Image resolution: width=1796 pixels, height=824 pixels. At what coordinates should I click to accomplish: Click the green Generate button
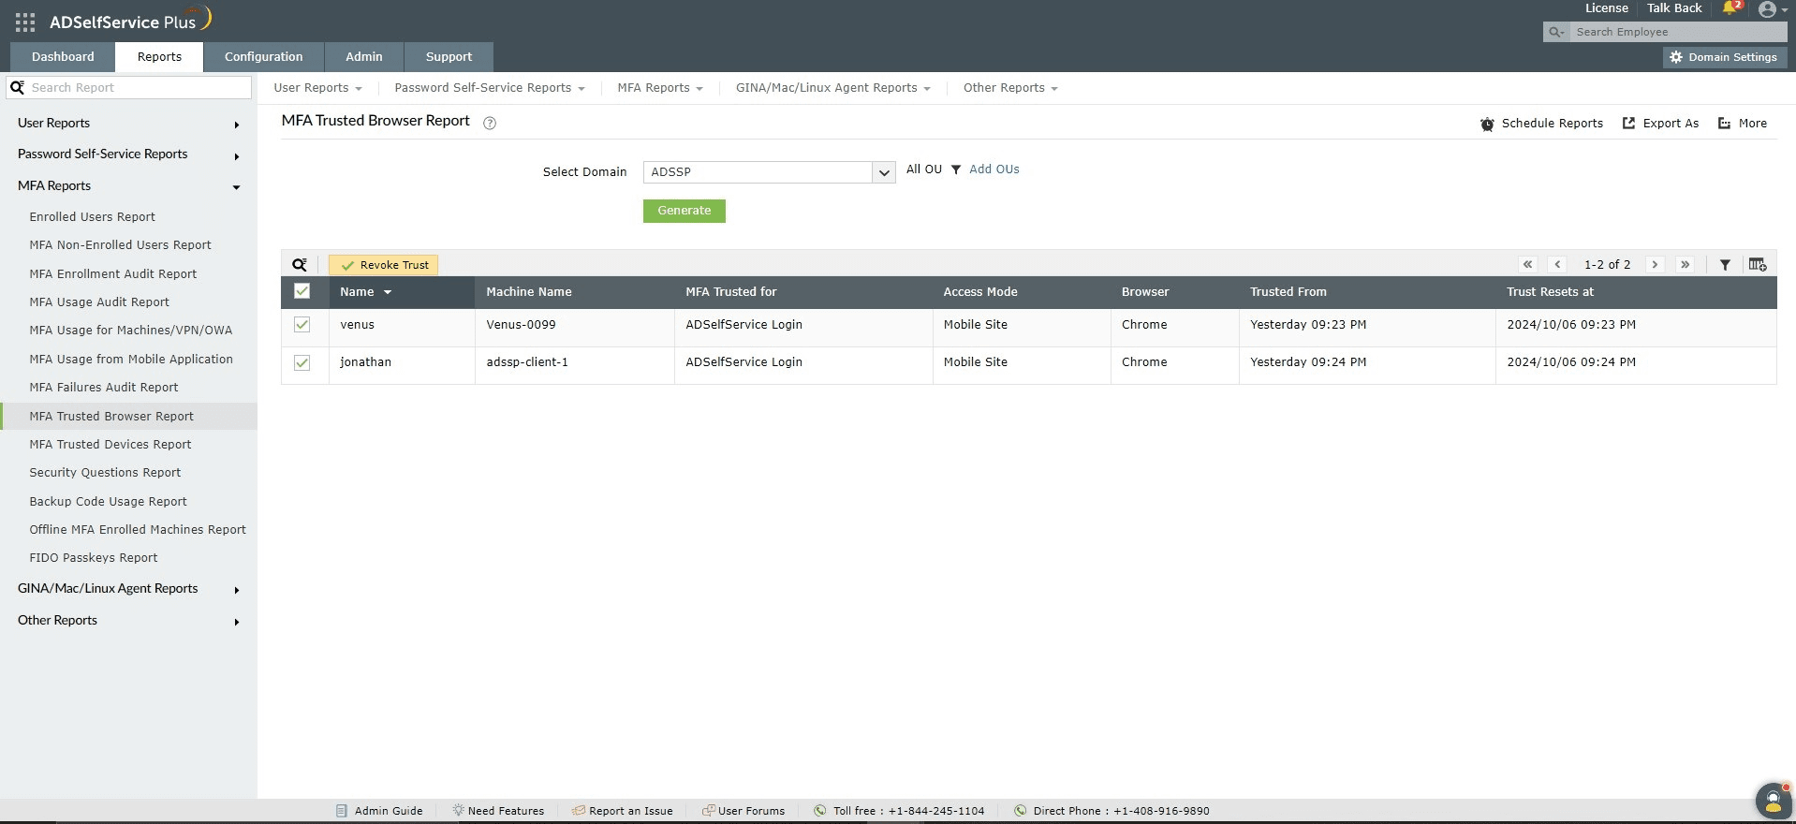coord(685,211)
